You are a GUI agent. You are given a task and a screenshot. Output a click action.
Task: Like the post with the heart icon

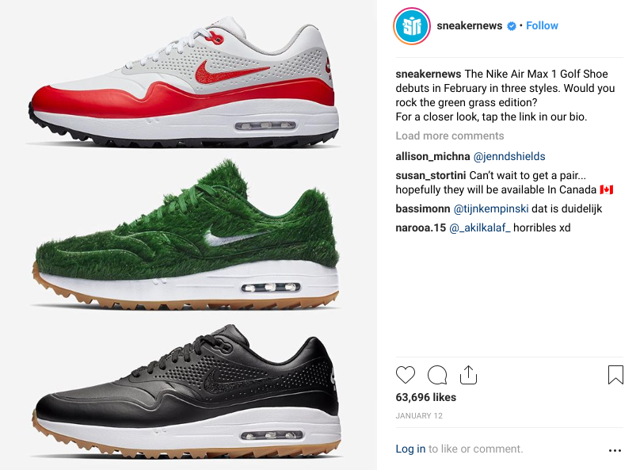coord(406,375)
